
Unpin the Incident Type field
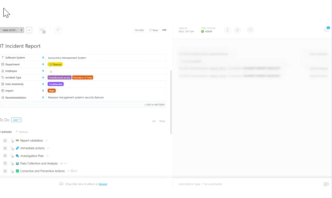coord(43,77)
